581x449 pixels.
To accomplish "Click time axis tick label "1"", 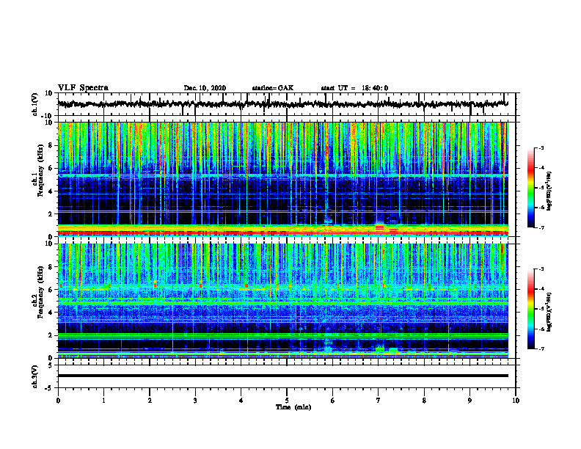I will pyautogui.click(x=103, y=401).
